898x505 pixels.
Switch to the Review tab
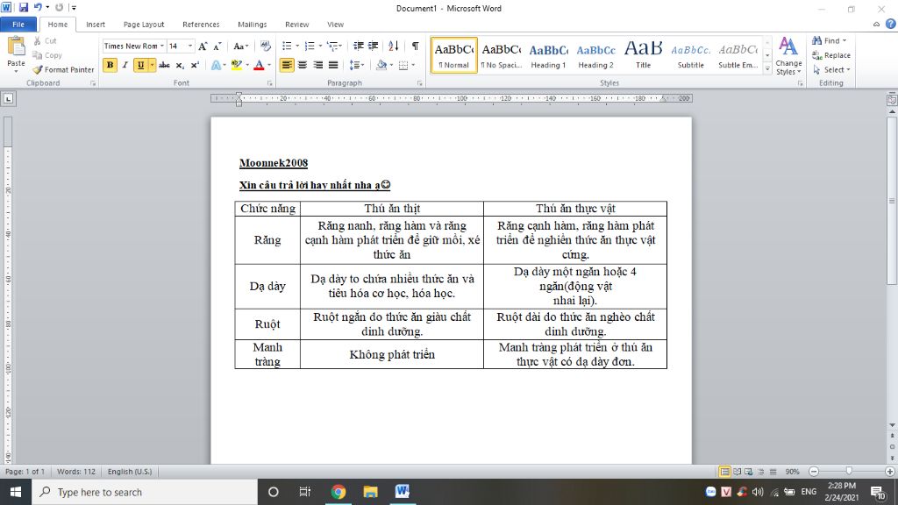click(296, 25)
